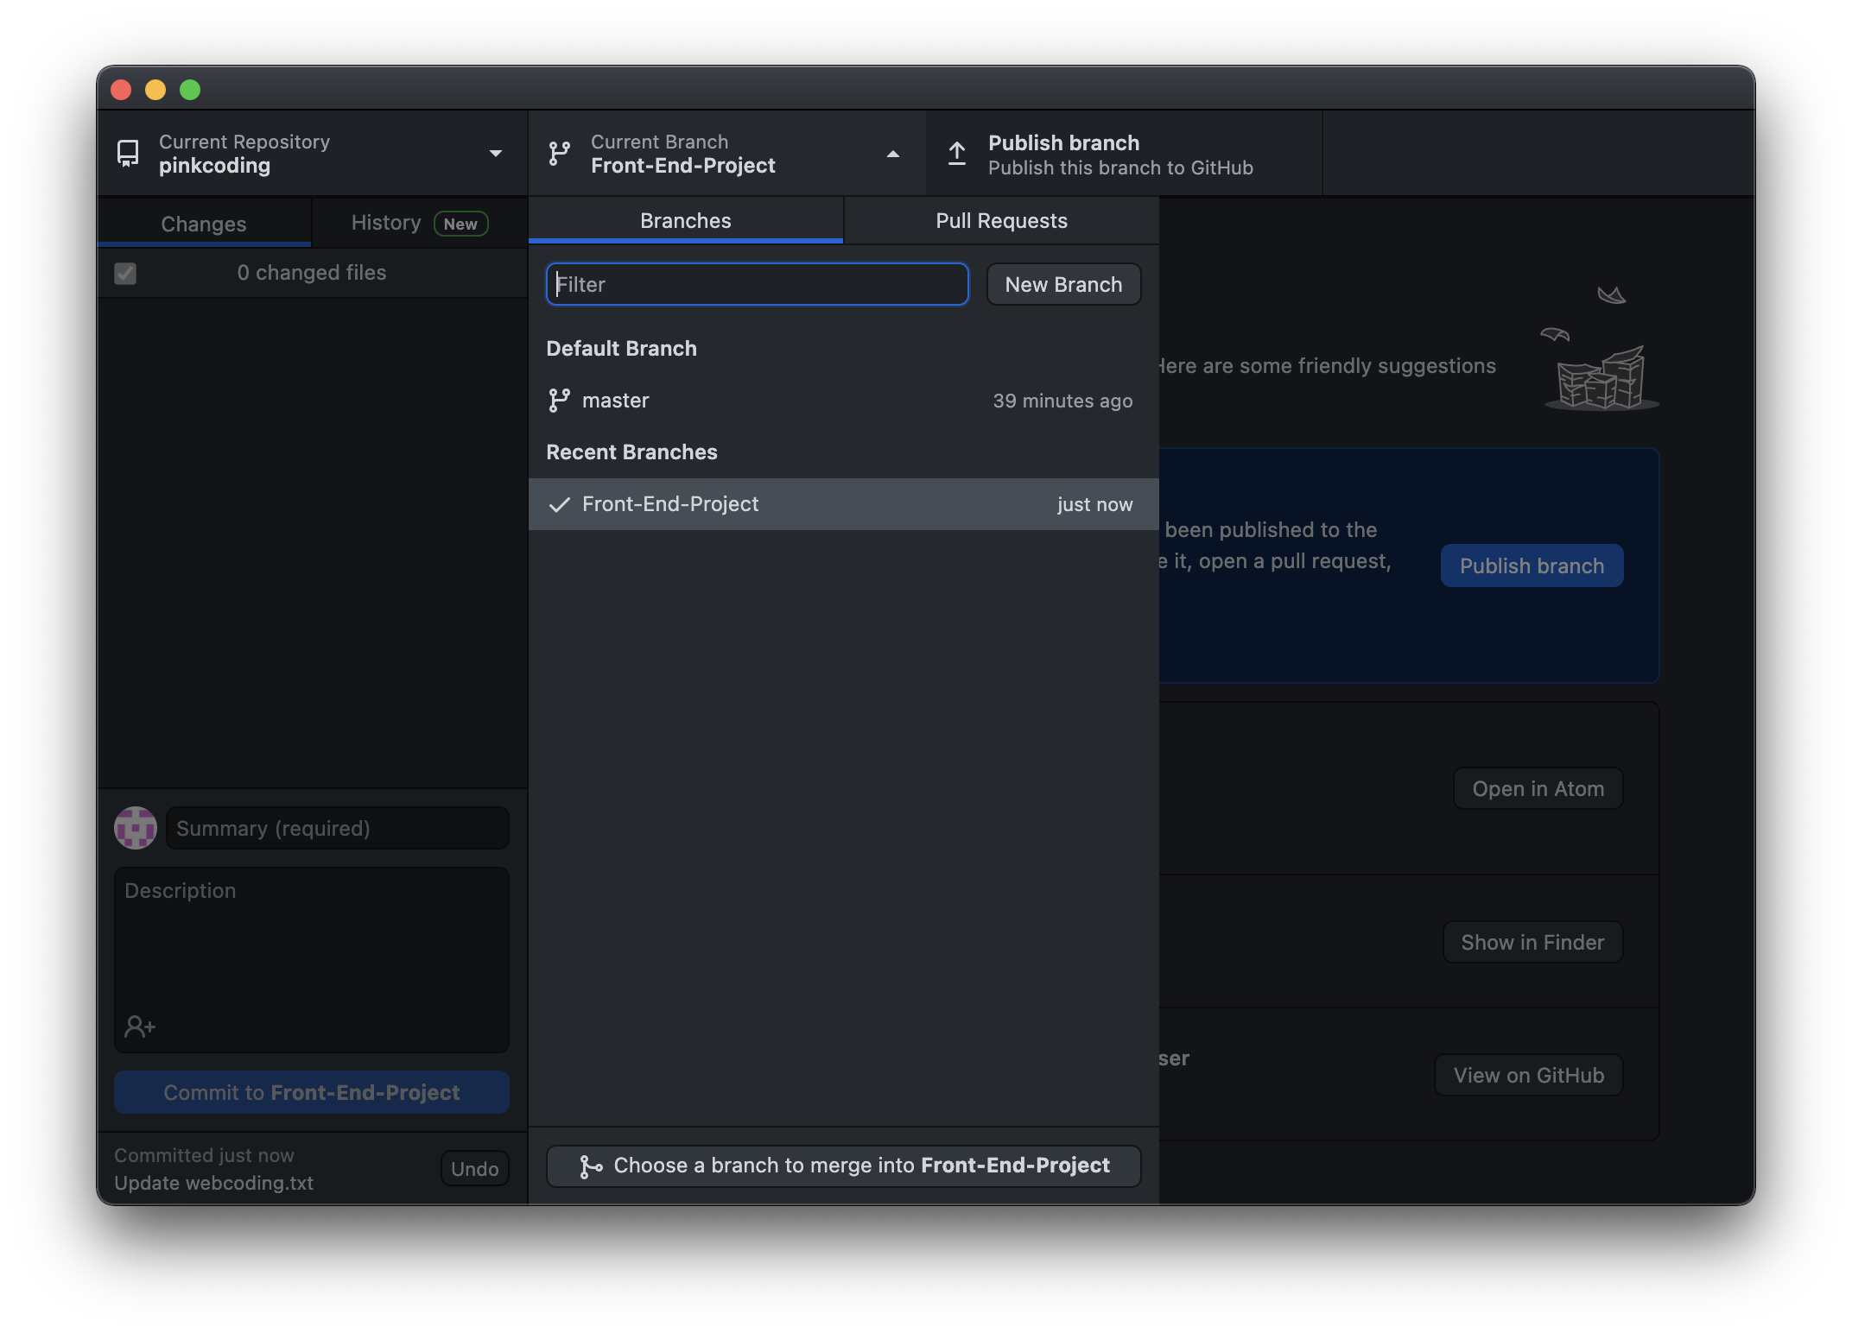Click the branch icon next to master
This screenshot has height=1333, width=1852.
[x=560, y=401]
